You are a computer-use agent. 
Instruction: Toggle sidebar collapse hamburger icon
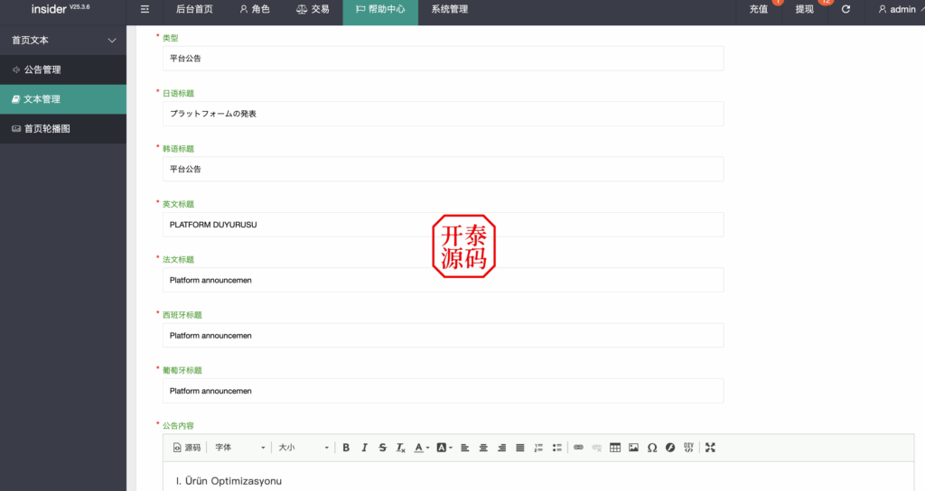145,9
